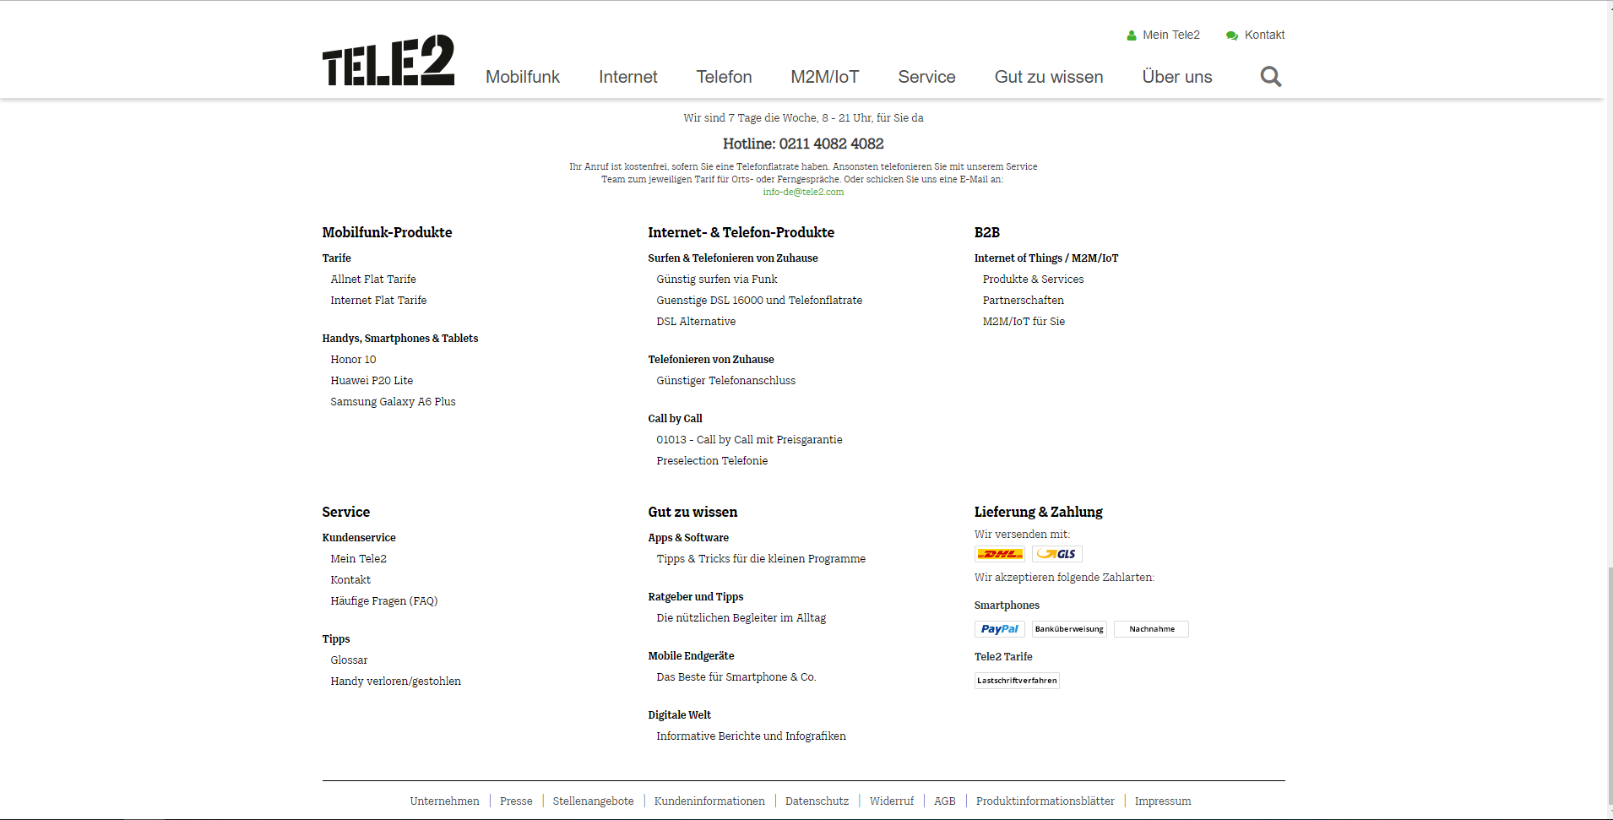The width and height of the screenshot is (1613, 820).
Task: Open Günstiger Telefonanschluss link
Action: click(725, 381)
